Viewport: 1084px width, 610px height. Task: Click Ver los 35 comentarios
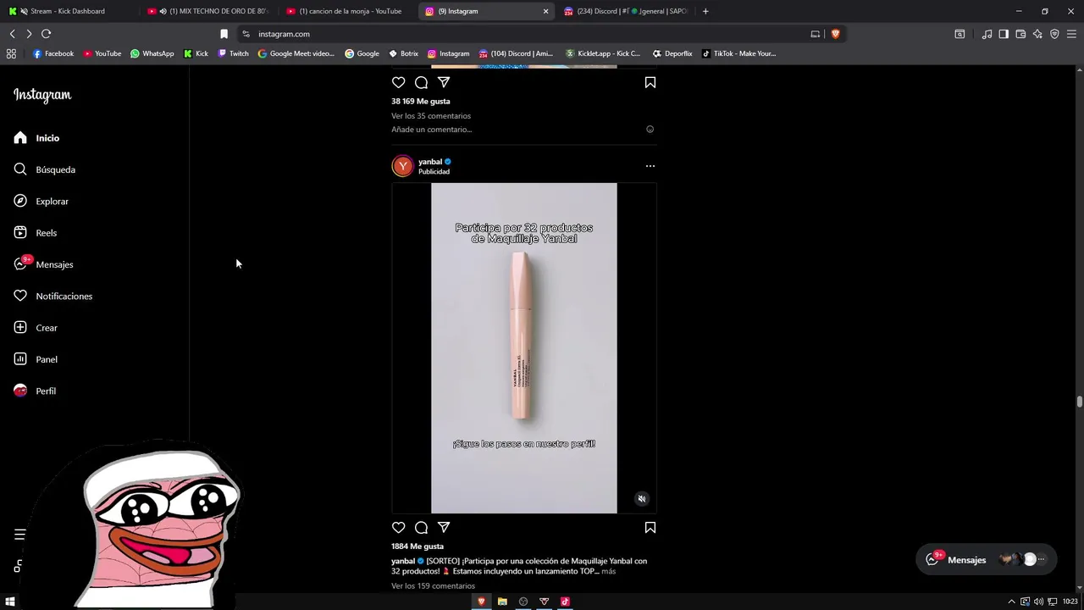pyautogui.click(x=431, y=116)
